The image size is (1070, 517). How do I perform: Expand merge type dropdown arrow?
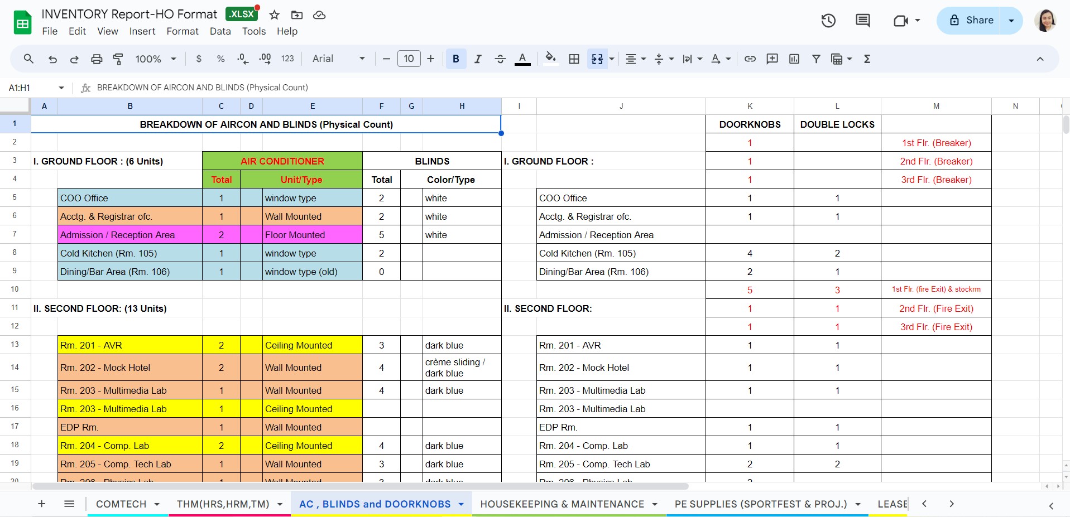(x=612, y=59)
